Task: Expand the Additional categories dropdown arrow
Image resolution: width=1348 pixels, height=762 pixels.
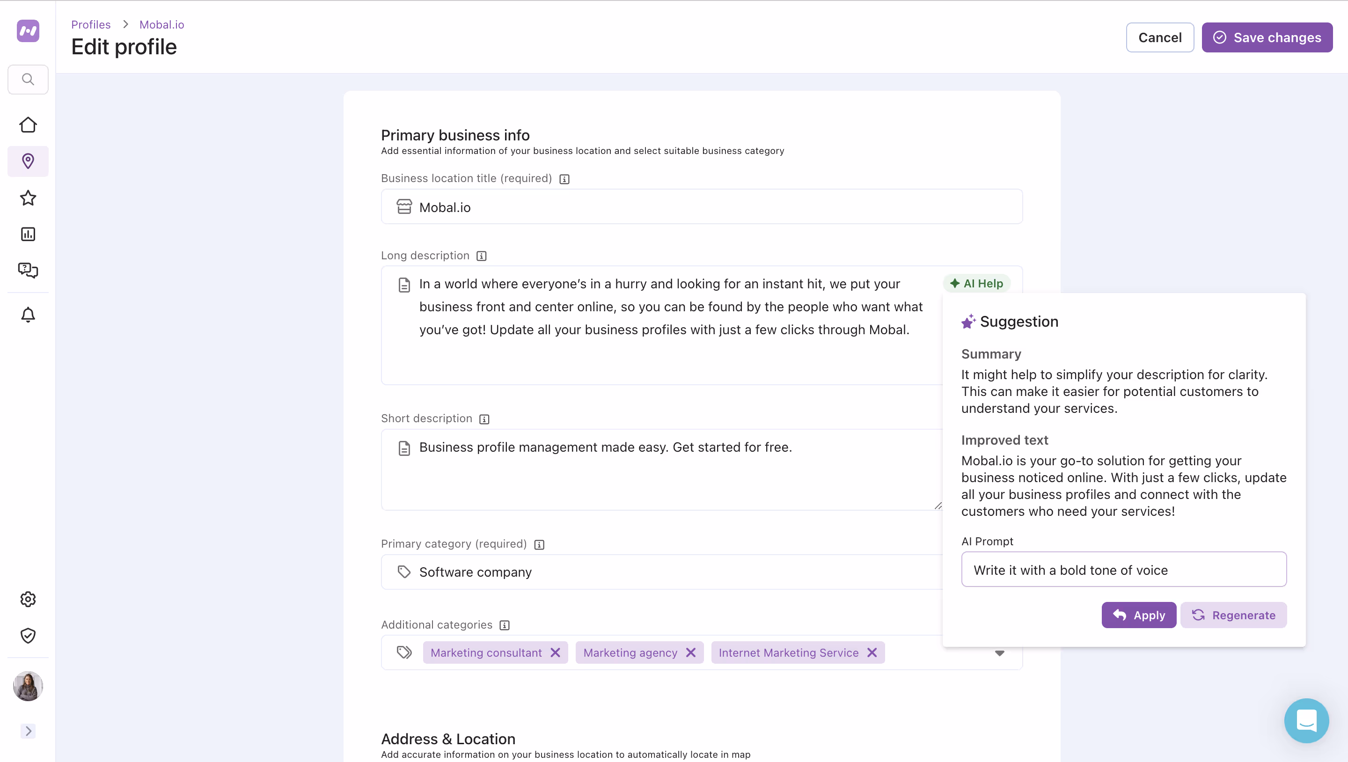Action: point(999,653)
